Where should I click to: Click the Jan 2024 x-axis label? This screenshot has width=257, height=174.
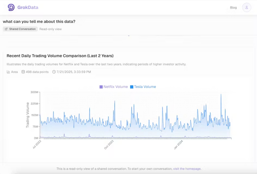[x=178, y=145]
